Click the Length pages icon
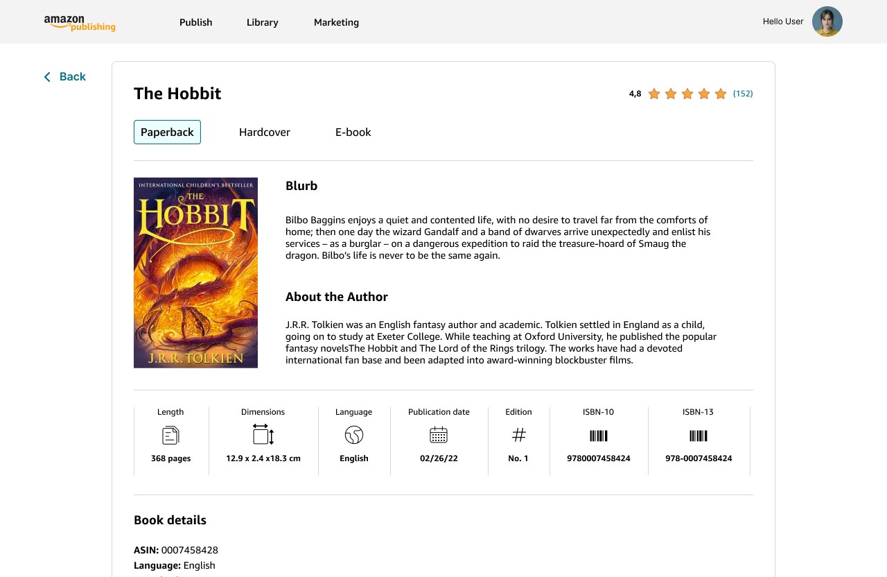 pyautogui.click(x=170, y=436)
